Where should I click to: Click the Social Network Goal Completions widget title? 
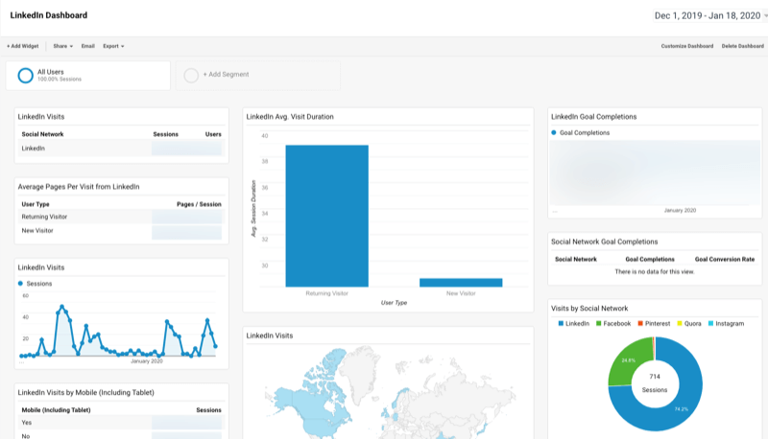tap(605, 242)
